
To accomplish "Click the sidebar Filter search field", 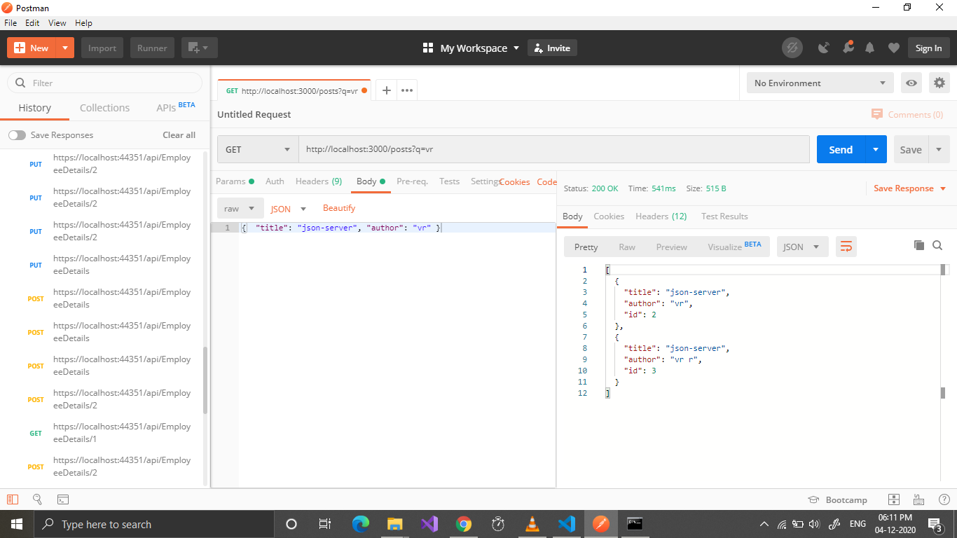I will 105,83.
